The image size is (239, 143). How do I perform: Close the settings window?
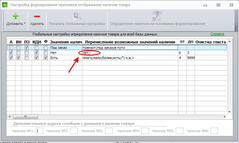coord(231,5)
